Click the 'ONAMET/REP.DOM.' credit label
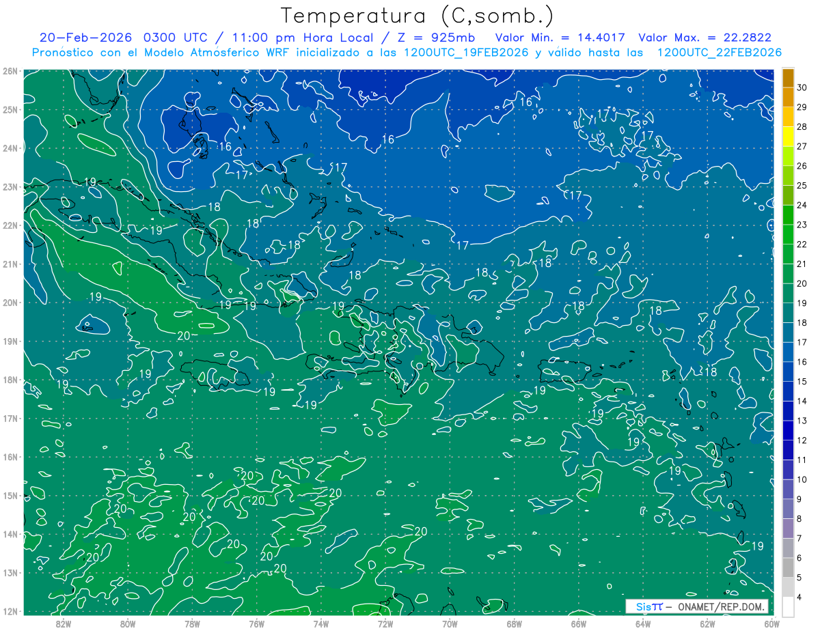Viewport: 820px width, 633px height. click(x=722, y=606)
